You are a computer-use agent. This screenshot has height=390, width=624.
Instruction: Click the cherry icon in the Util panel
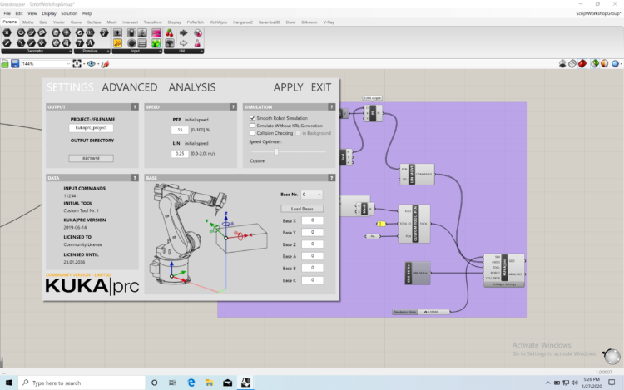pos(171,32)
